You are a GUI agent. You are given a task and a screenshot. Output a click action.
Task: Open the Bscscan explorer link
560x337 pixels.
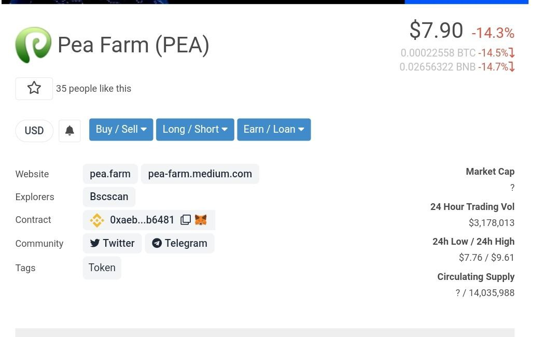(109, 196)
